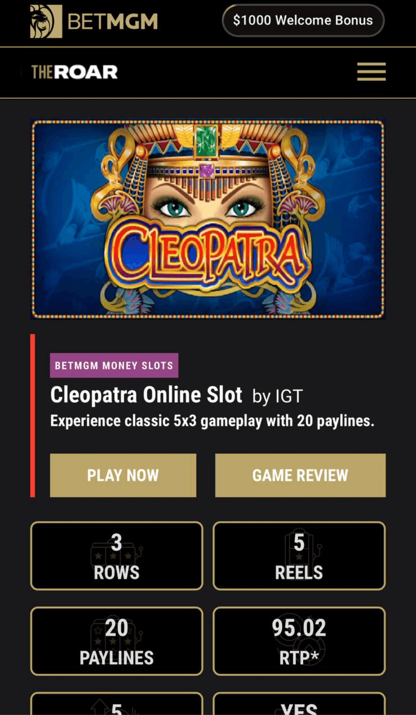Click the 'by IGT' provider label
416x715 pixels.
click(x=277, y=396)
